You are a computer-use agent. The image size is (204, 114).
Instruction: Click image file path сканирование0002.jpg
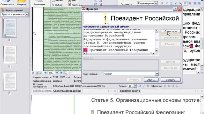click(79, 86)
